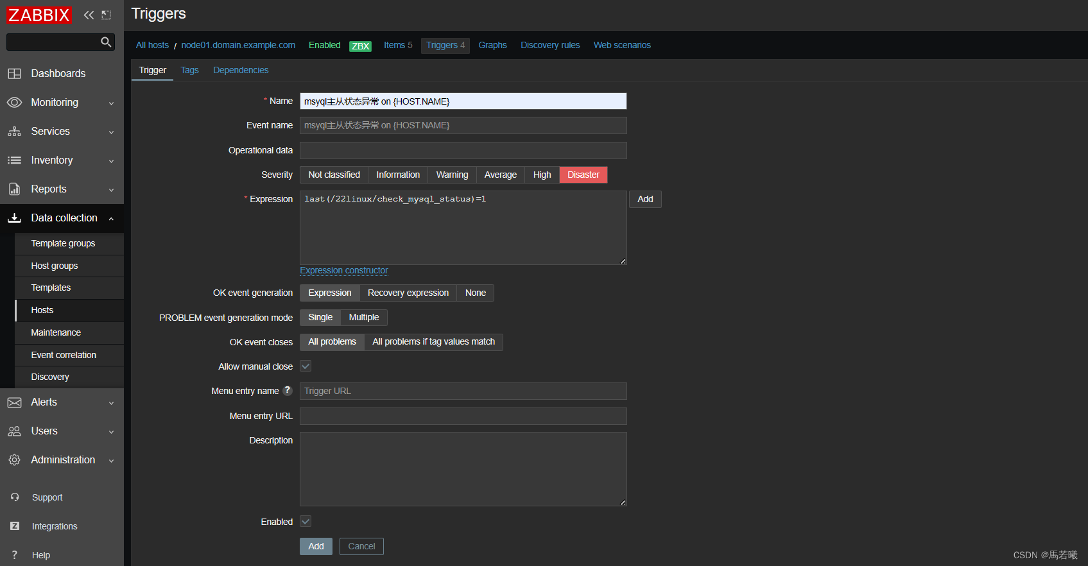This screenshot has height=566, width=1088.
Task: Expand the Users menu chevron
Action: pos(111,432)
